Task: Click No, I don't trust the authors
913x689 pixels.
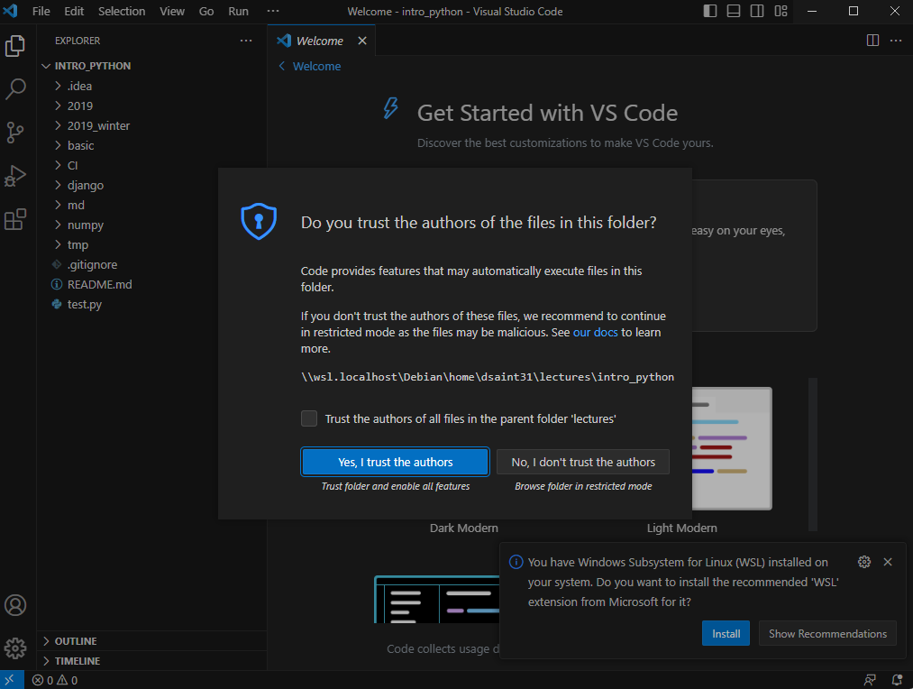Action: [x=583, y=462]
